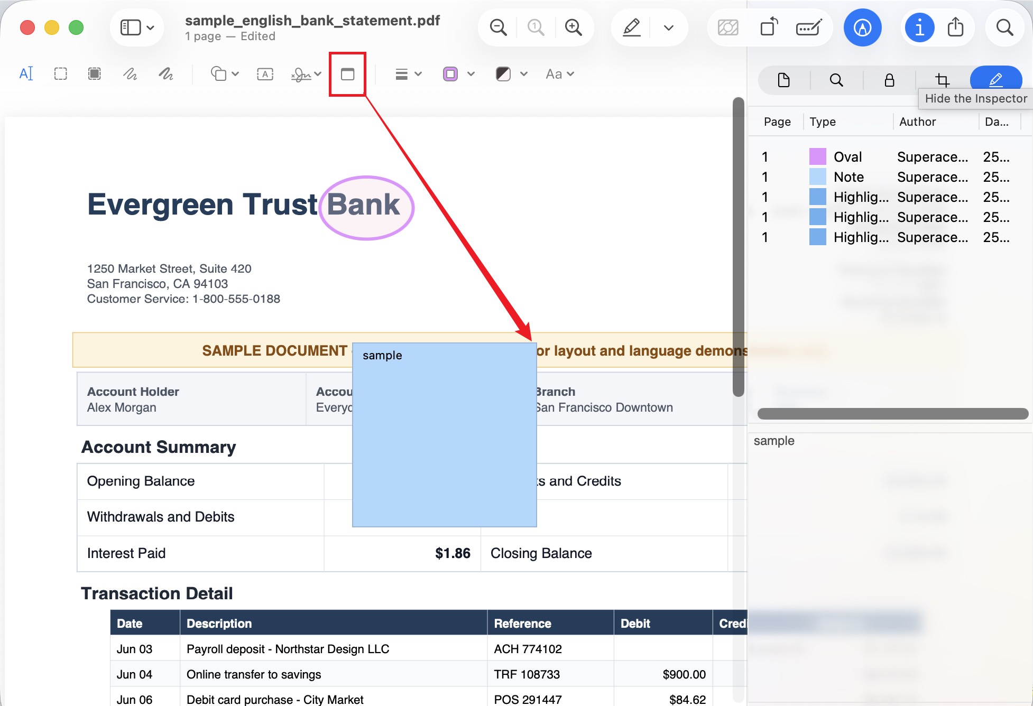The height and width of the screenshot is (706, 1033).
Task: Click the reference ACH 774102
Action: point(528,649)
